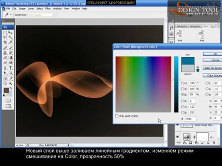Image resolution: width=222 pixels, height=166 pixels.
Task: Open Color Libraries from Color Picker
Action: coord(213,76)
